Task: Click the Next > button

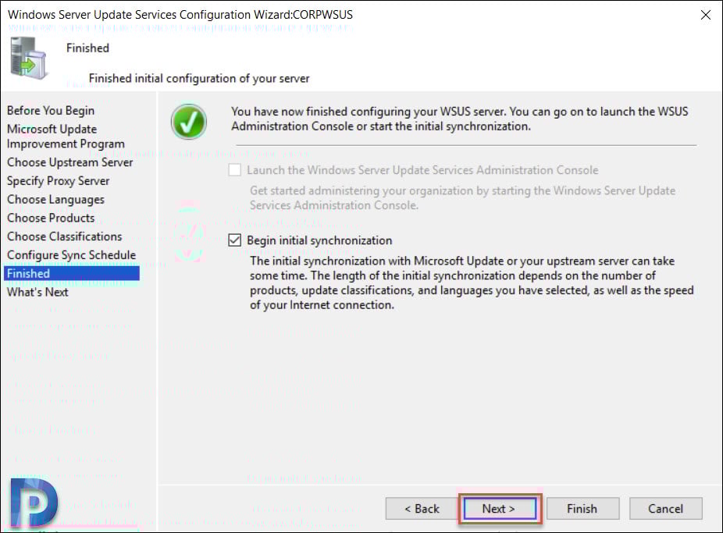Action: (500, 509)
